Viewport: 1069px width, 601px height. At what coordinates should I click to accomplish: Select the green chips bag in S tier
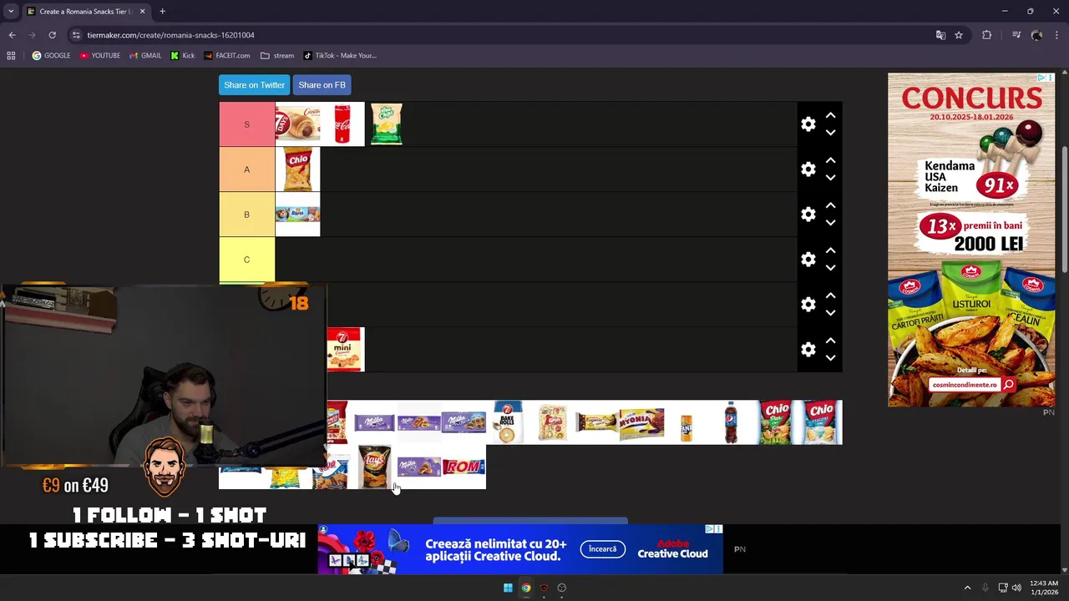pos(387,124)
